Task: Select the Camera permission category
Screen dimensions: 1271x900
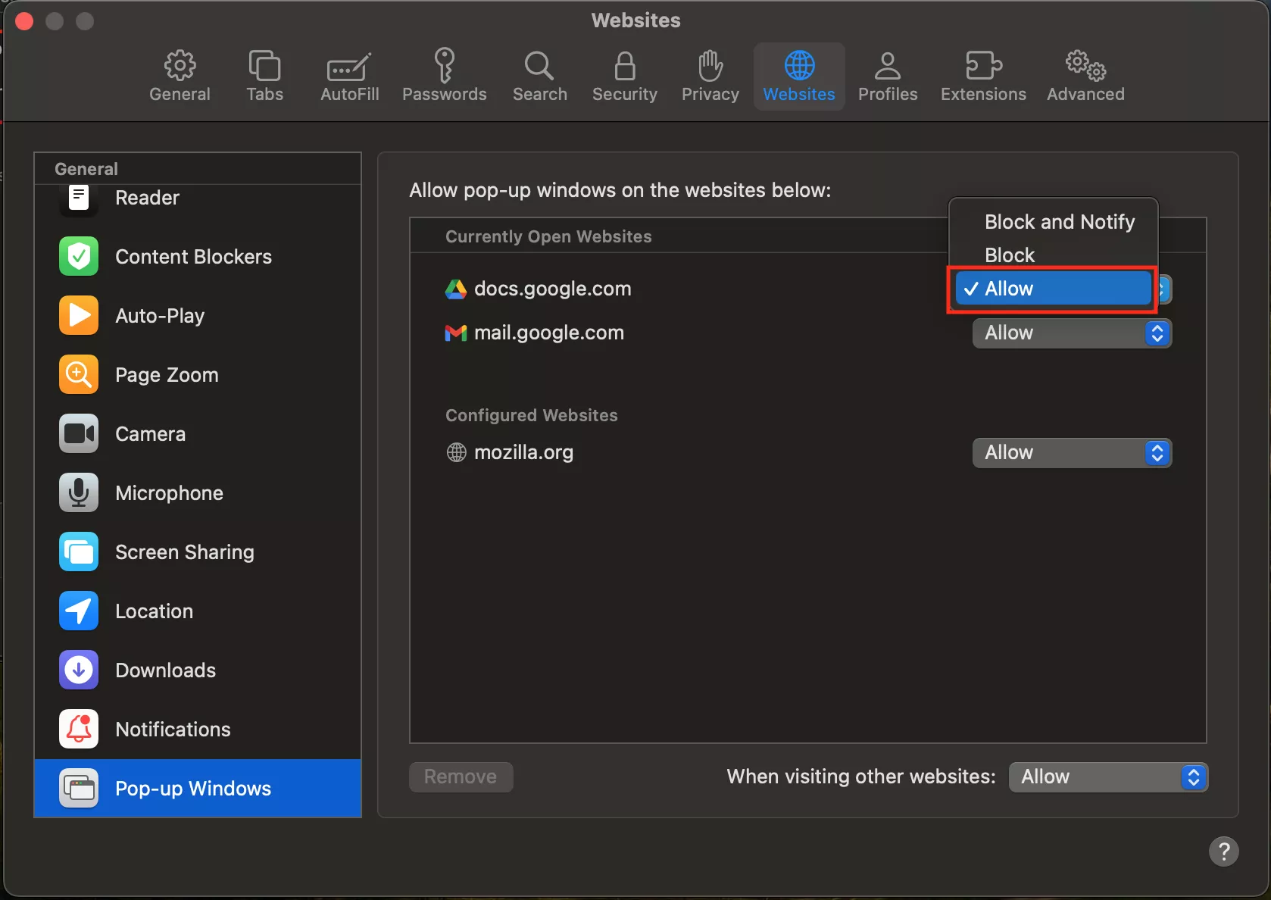Action: coord(150,434)
